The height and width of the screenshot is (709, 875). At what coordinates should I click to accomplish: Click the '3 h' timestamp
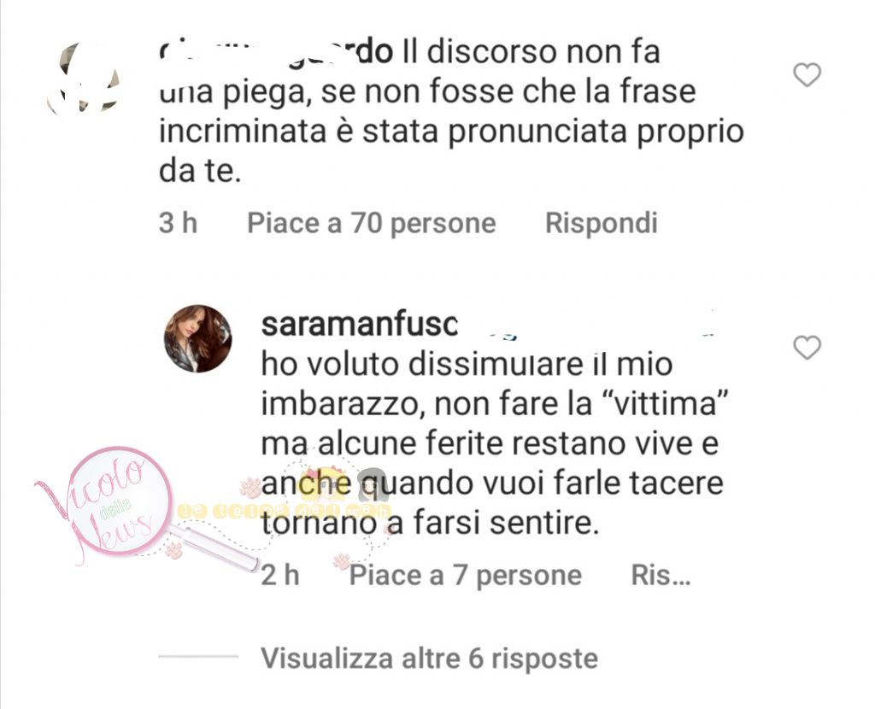pyautogui.click(x=178, y=223)
